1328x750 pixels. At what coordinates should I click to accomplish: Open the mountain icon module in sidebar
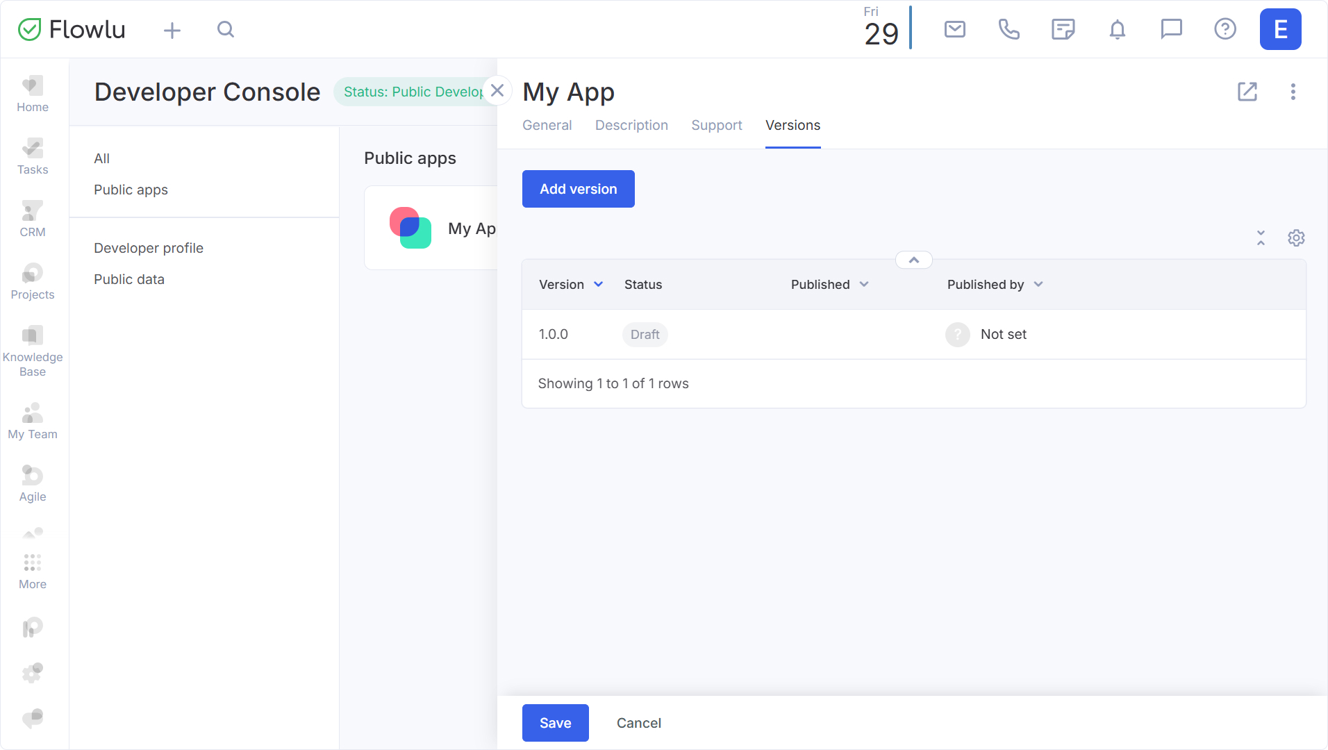point(33,533)
